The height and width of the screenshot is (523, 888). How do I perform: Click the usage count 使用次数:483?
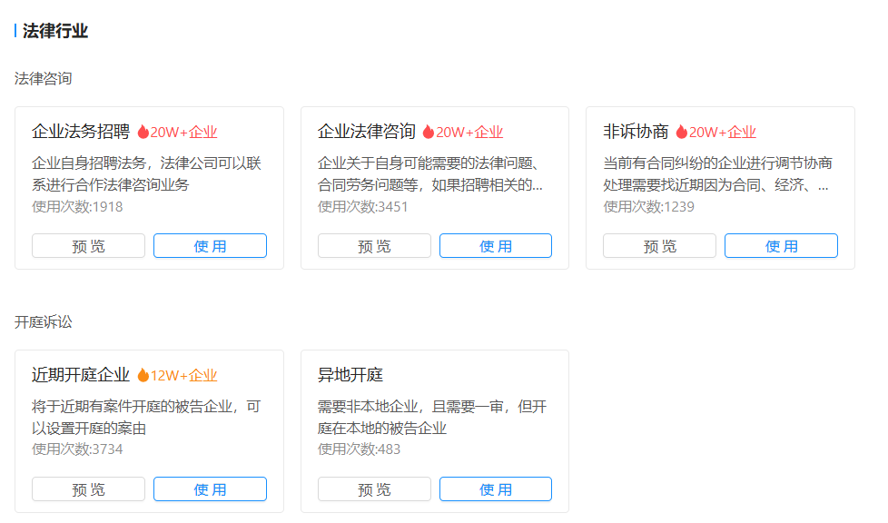click(x=359, y=449)
